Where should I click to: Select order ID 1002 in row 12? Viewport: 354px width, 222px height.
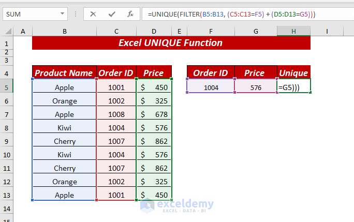coord(116,180)
